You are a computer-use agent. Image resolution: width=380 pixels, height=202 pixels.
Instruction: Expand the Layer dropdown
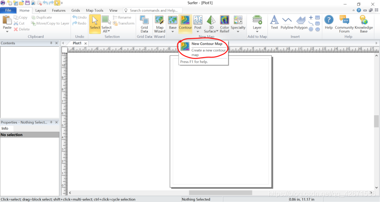pyautogui.click(x=257, y=32)
